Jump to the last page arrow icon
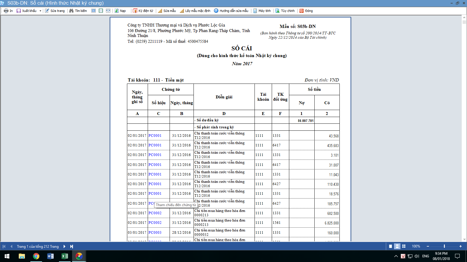Screen dimensions: 467x262 72,246
